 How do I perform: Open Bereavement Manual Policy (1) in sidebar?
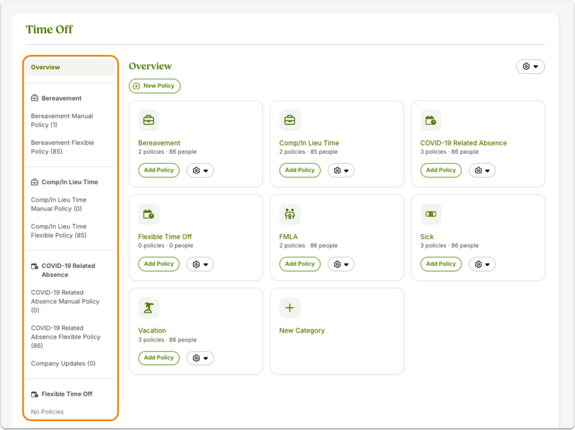tap(62, 120)
